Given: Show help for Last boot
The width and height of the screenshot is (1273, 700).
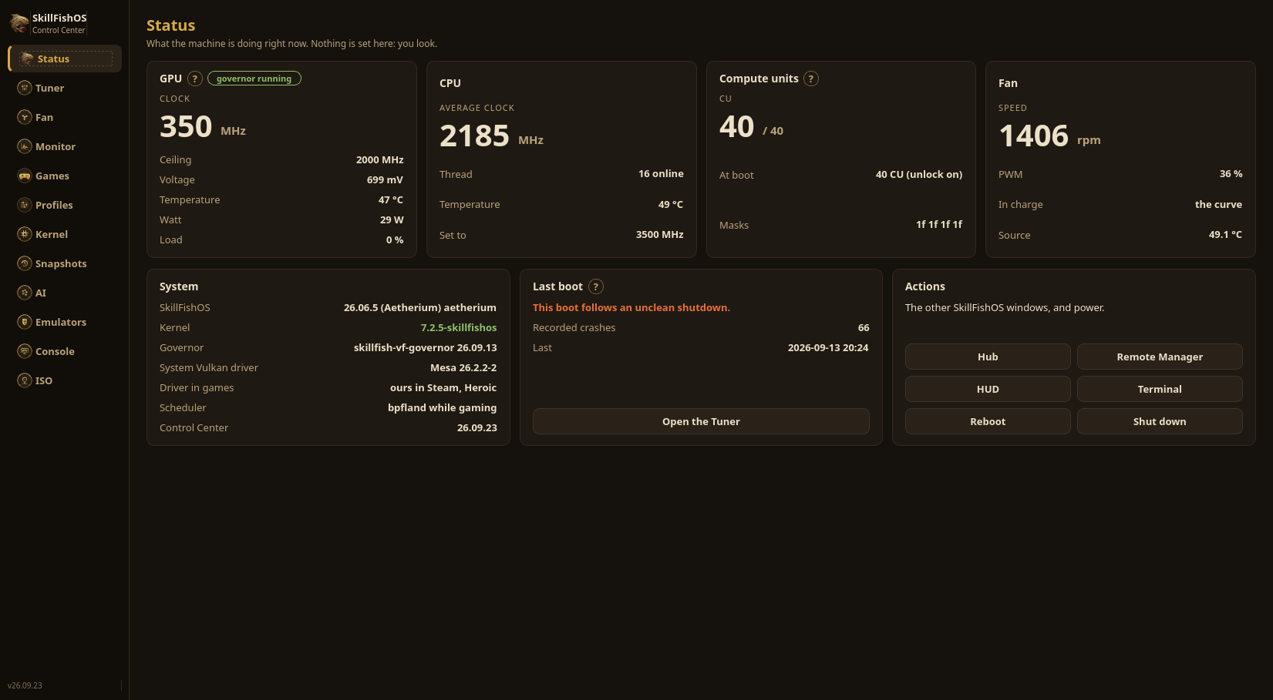Looking at the screenshot, I should click(x=596, y=286).
